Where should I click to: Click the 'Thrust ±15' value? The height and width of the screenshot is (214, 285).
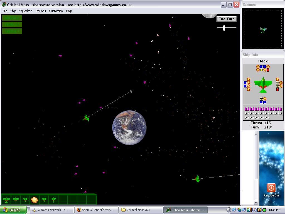[261, 123]
